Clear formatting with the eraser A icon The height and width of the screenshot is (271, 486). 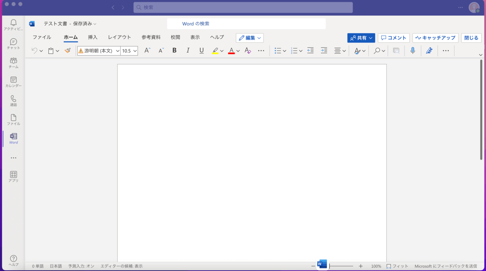(247, 51)
